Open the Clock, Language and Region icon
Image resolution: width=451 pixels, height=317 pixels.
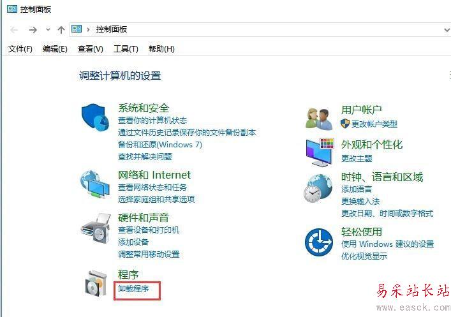click(318, 188)
